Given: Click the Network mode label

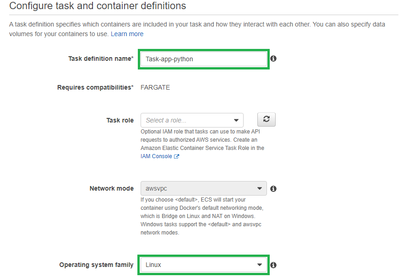Looking at the screenshot, I should [112, 188].
